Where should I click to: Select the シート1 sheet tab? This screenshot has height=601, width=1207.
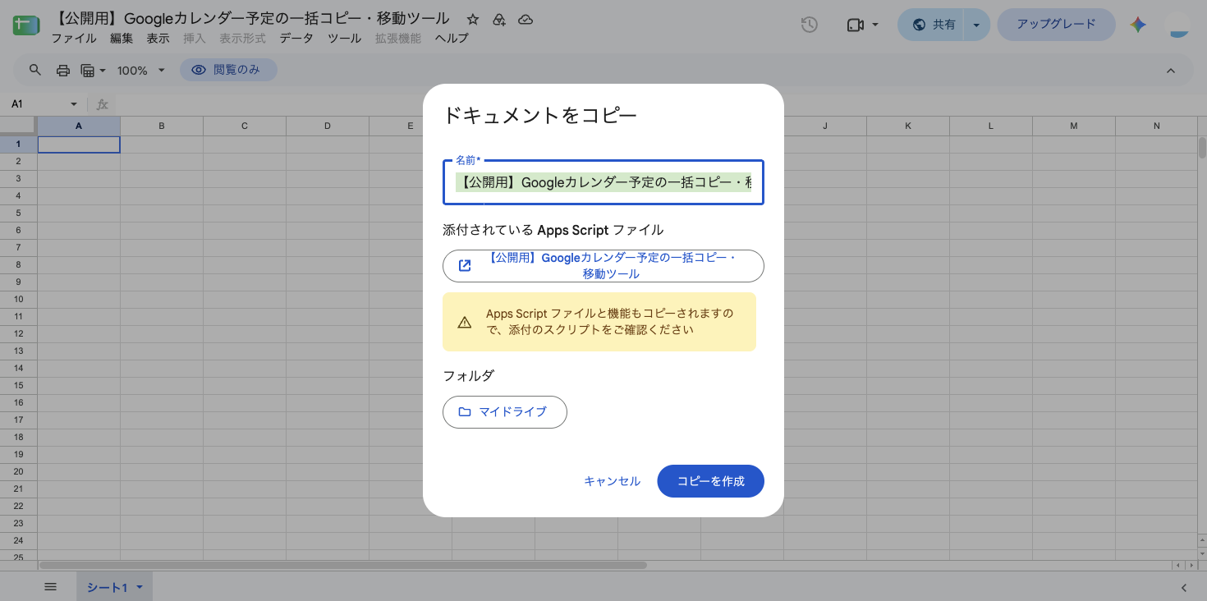pos(115,587)
